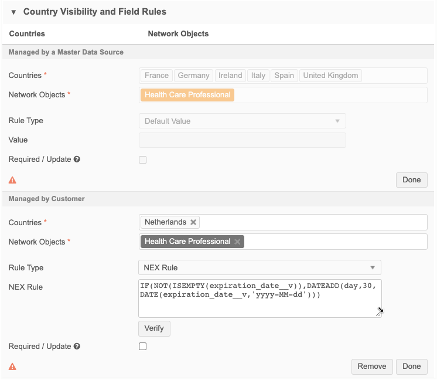Image resolution: width=437 pixels, height=380 pixels.
Task: Click the warning triangle in the Managed by Customer section
Action: pyautogui.click(x=13, y=367)
